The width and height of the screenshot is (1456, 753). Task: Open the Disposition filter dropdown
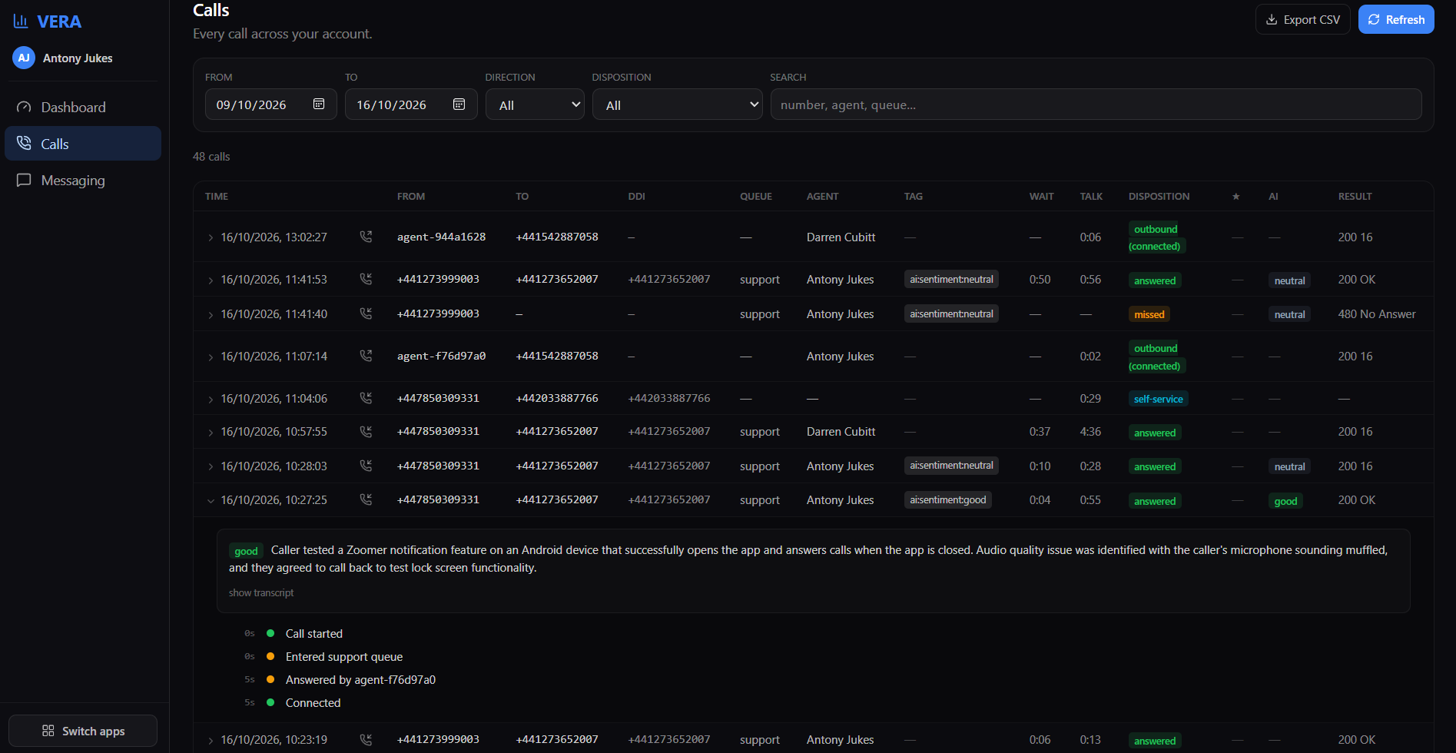tap(677, 104)
